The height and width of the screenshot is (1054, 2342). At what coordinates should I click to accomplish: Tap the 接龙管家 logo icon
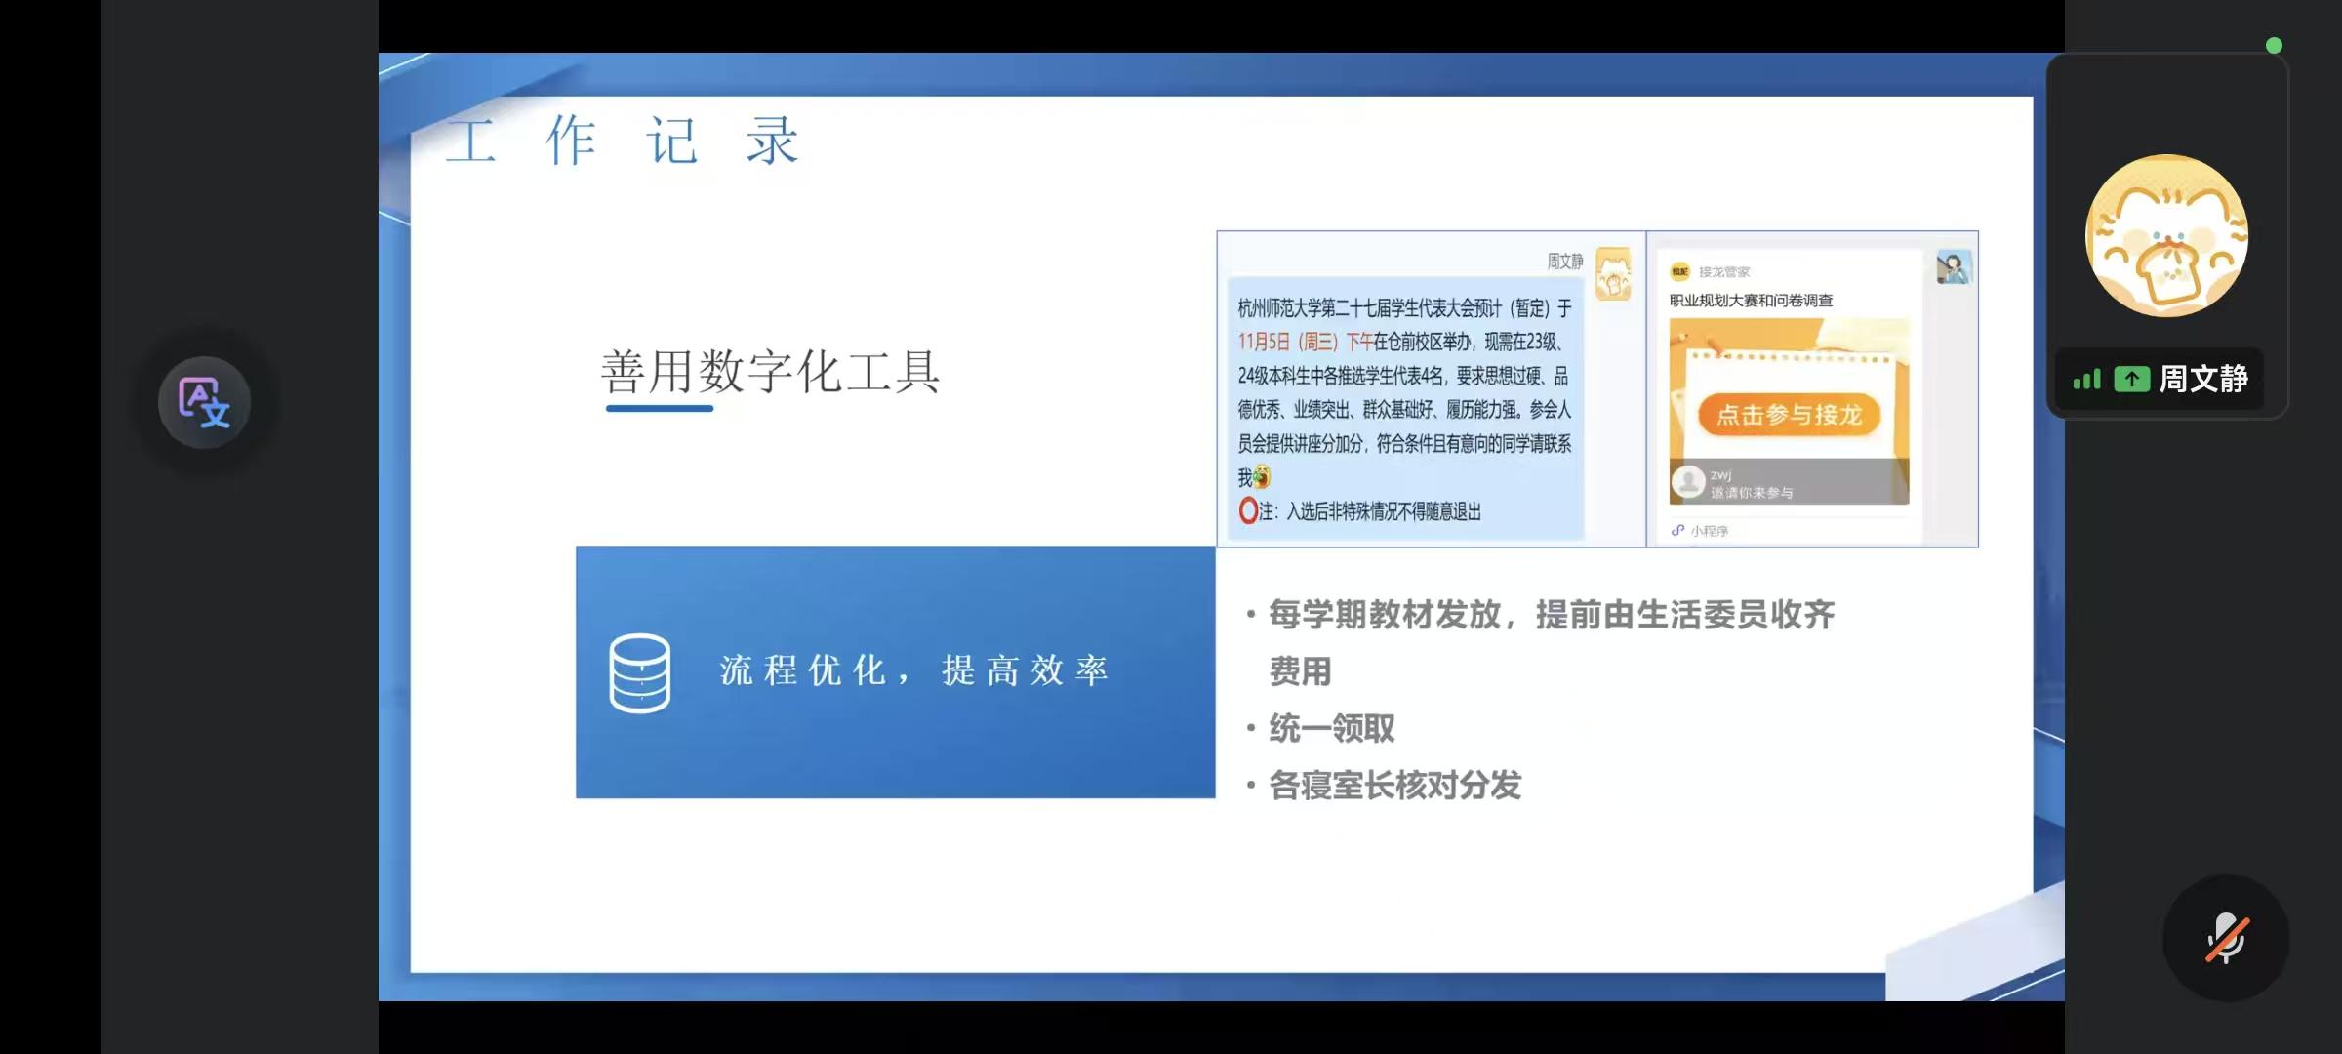1679,272
